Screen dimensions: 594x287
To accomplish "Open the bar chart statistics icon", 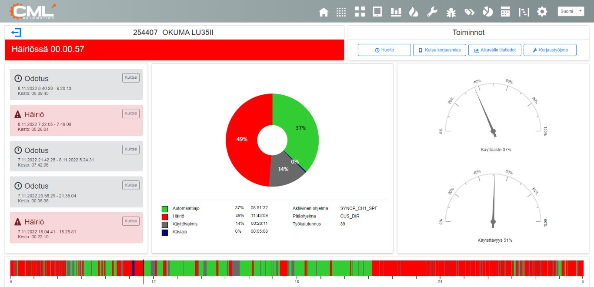I will point(396,12).
